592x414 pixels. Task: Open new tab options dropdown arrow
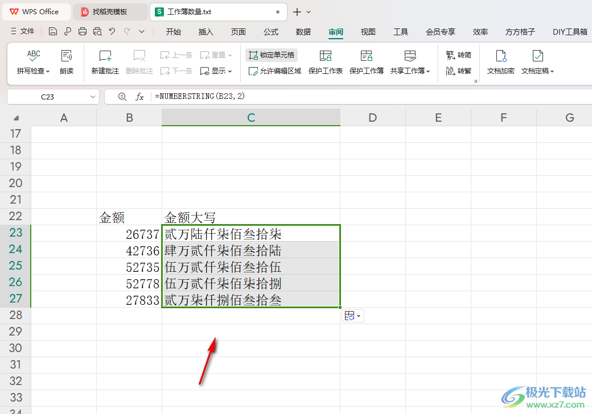click(x=309, y=12)
